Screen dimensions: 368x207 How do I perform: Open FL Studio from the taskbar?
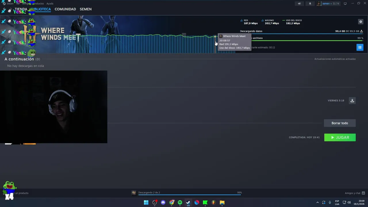pyautogui.click(x=214, y=202)
